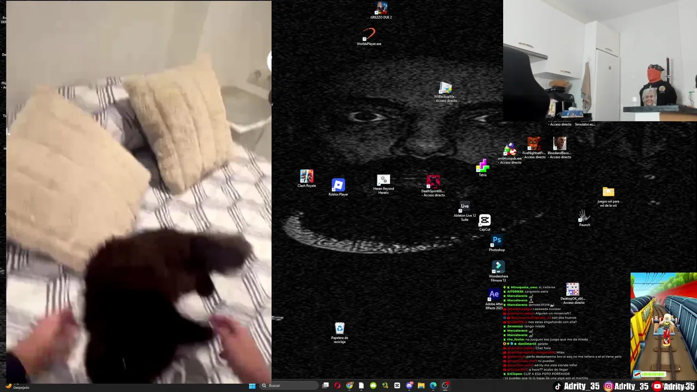Select the FiveNightsatFreddys shortcut icon

click(534, 148)
